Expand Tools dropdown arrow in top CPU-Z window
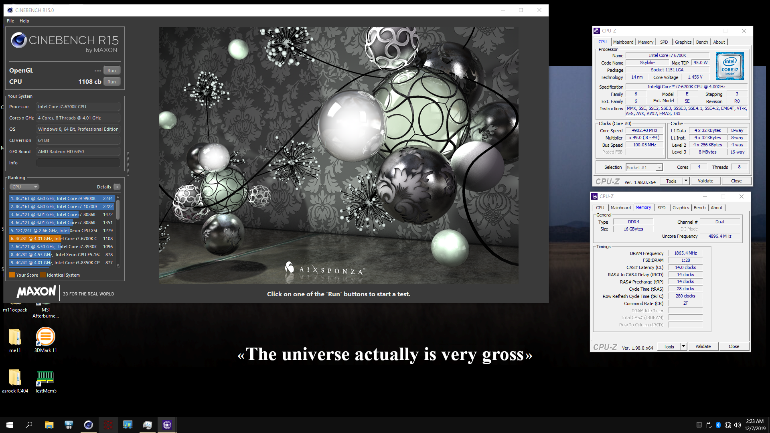The height and width of the screenshot is (433, 770). [x=686, y=181]
